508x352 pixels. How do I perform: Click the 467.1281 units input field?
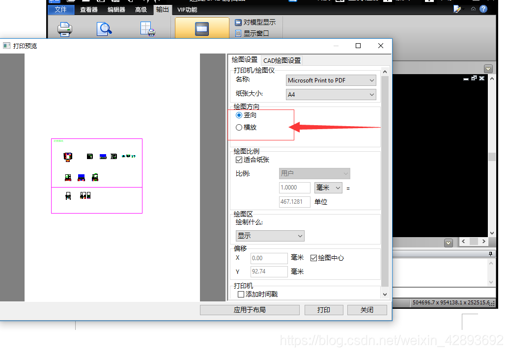pyautogui.click(x=295, y=202)
